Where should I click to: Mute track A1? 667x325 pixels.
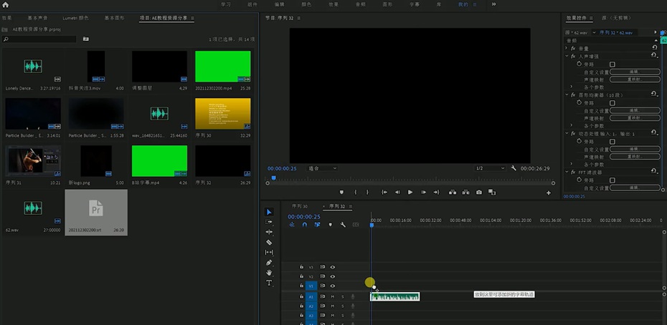coord(333,296)
